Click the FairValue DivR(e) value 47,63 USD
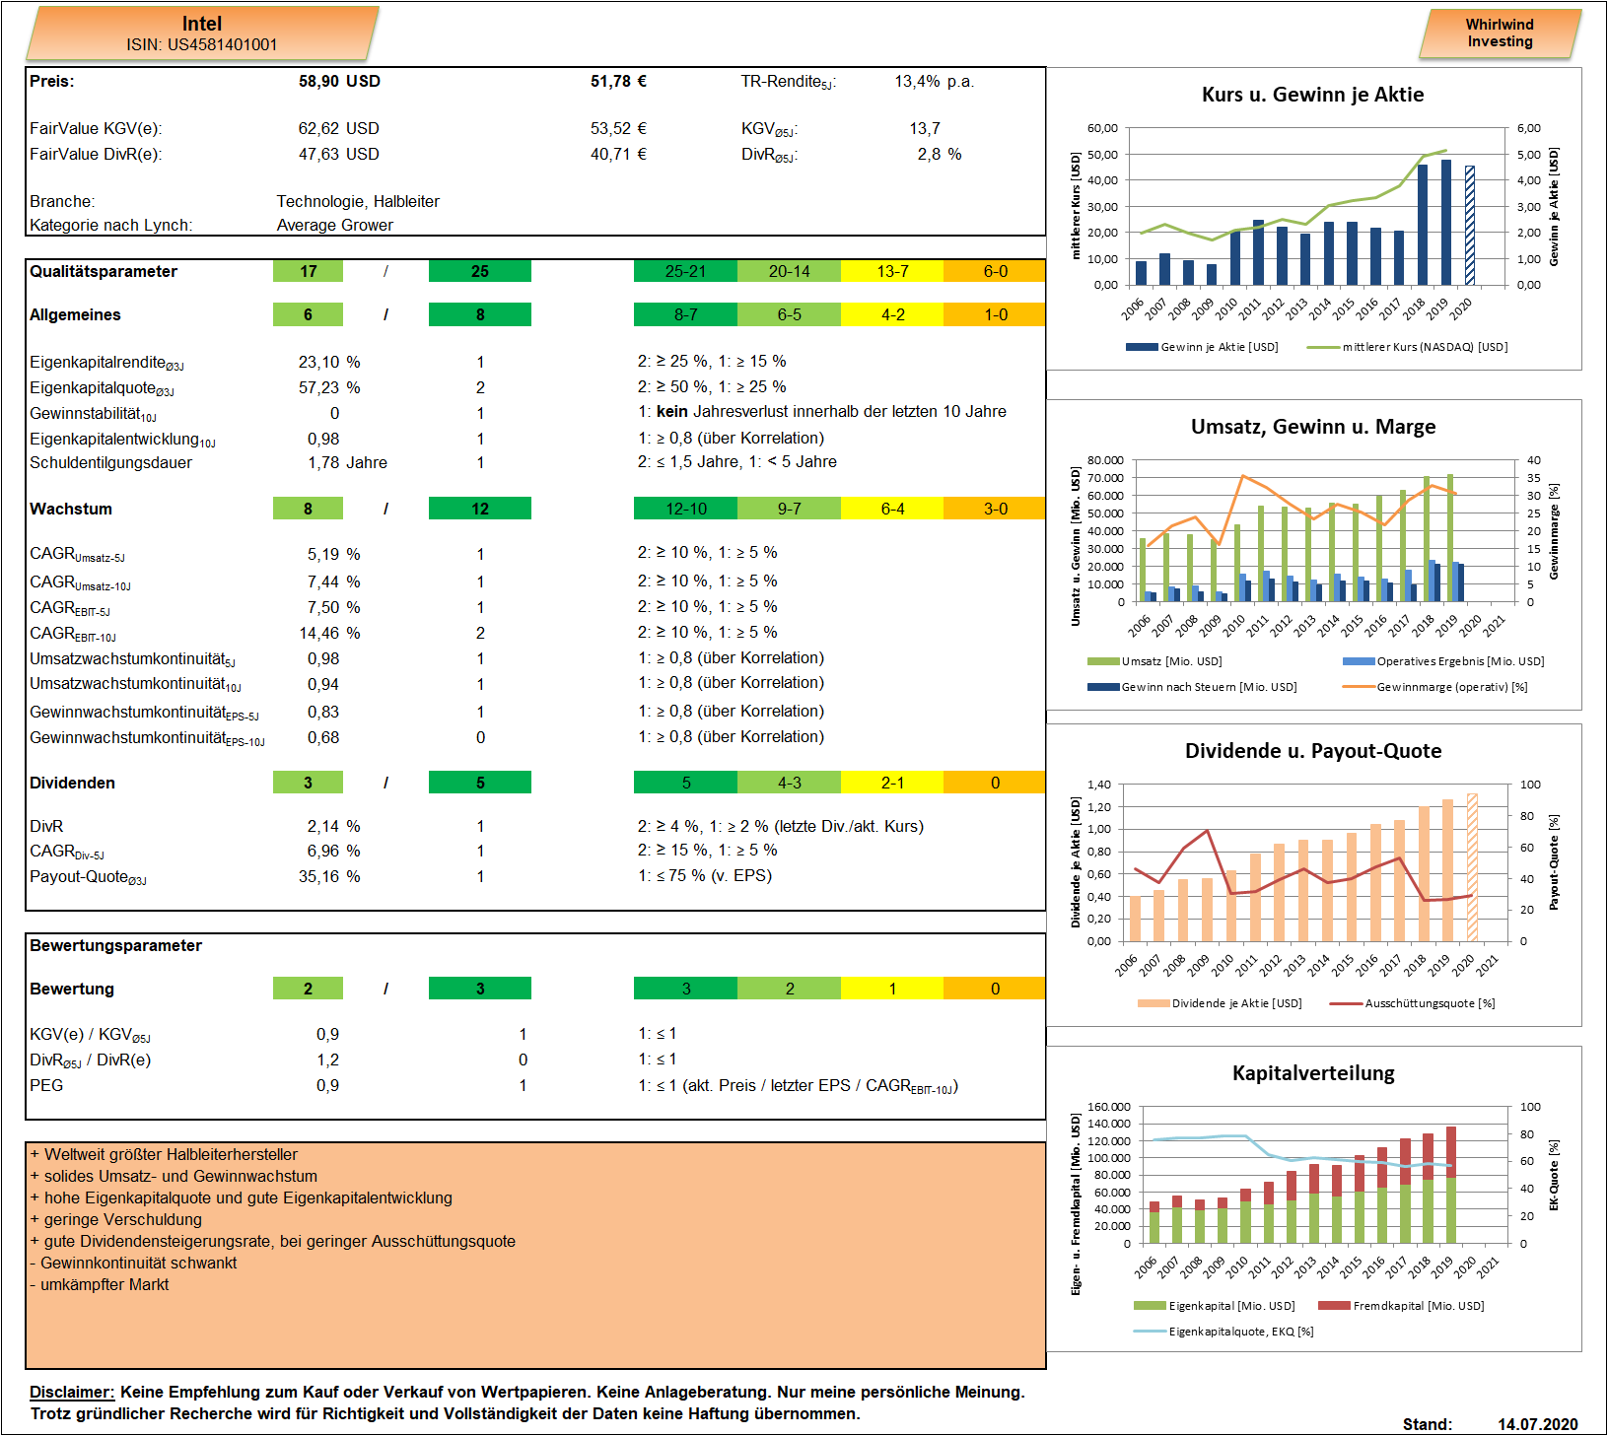This screenshot has width=1608, height=1436. point(338,154)
